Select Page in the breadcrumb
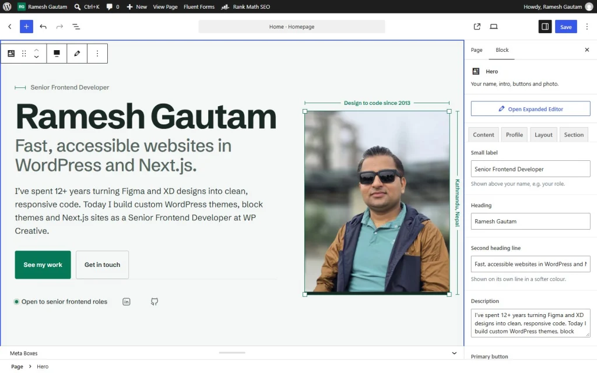Image resolution: width=597 pixels, height=373 pixels. click(17, 367)
